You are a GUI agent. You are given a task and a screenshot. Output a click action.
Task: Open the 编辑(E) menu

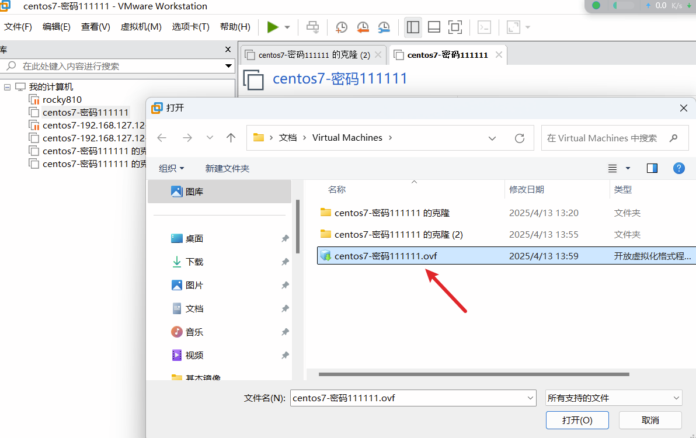(x=57, y=27)
